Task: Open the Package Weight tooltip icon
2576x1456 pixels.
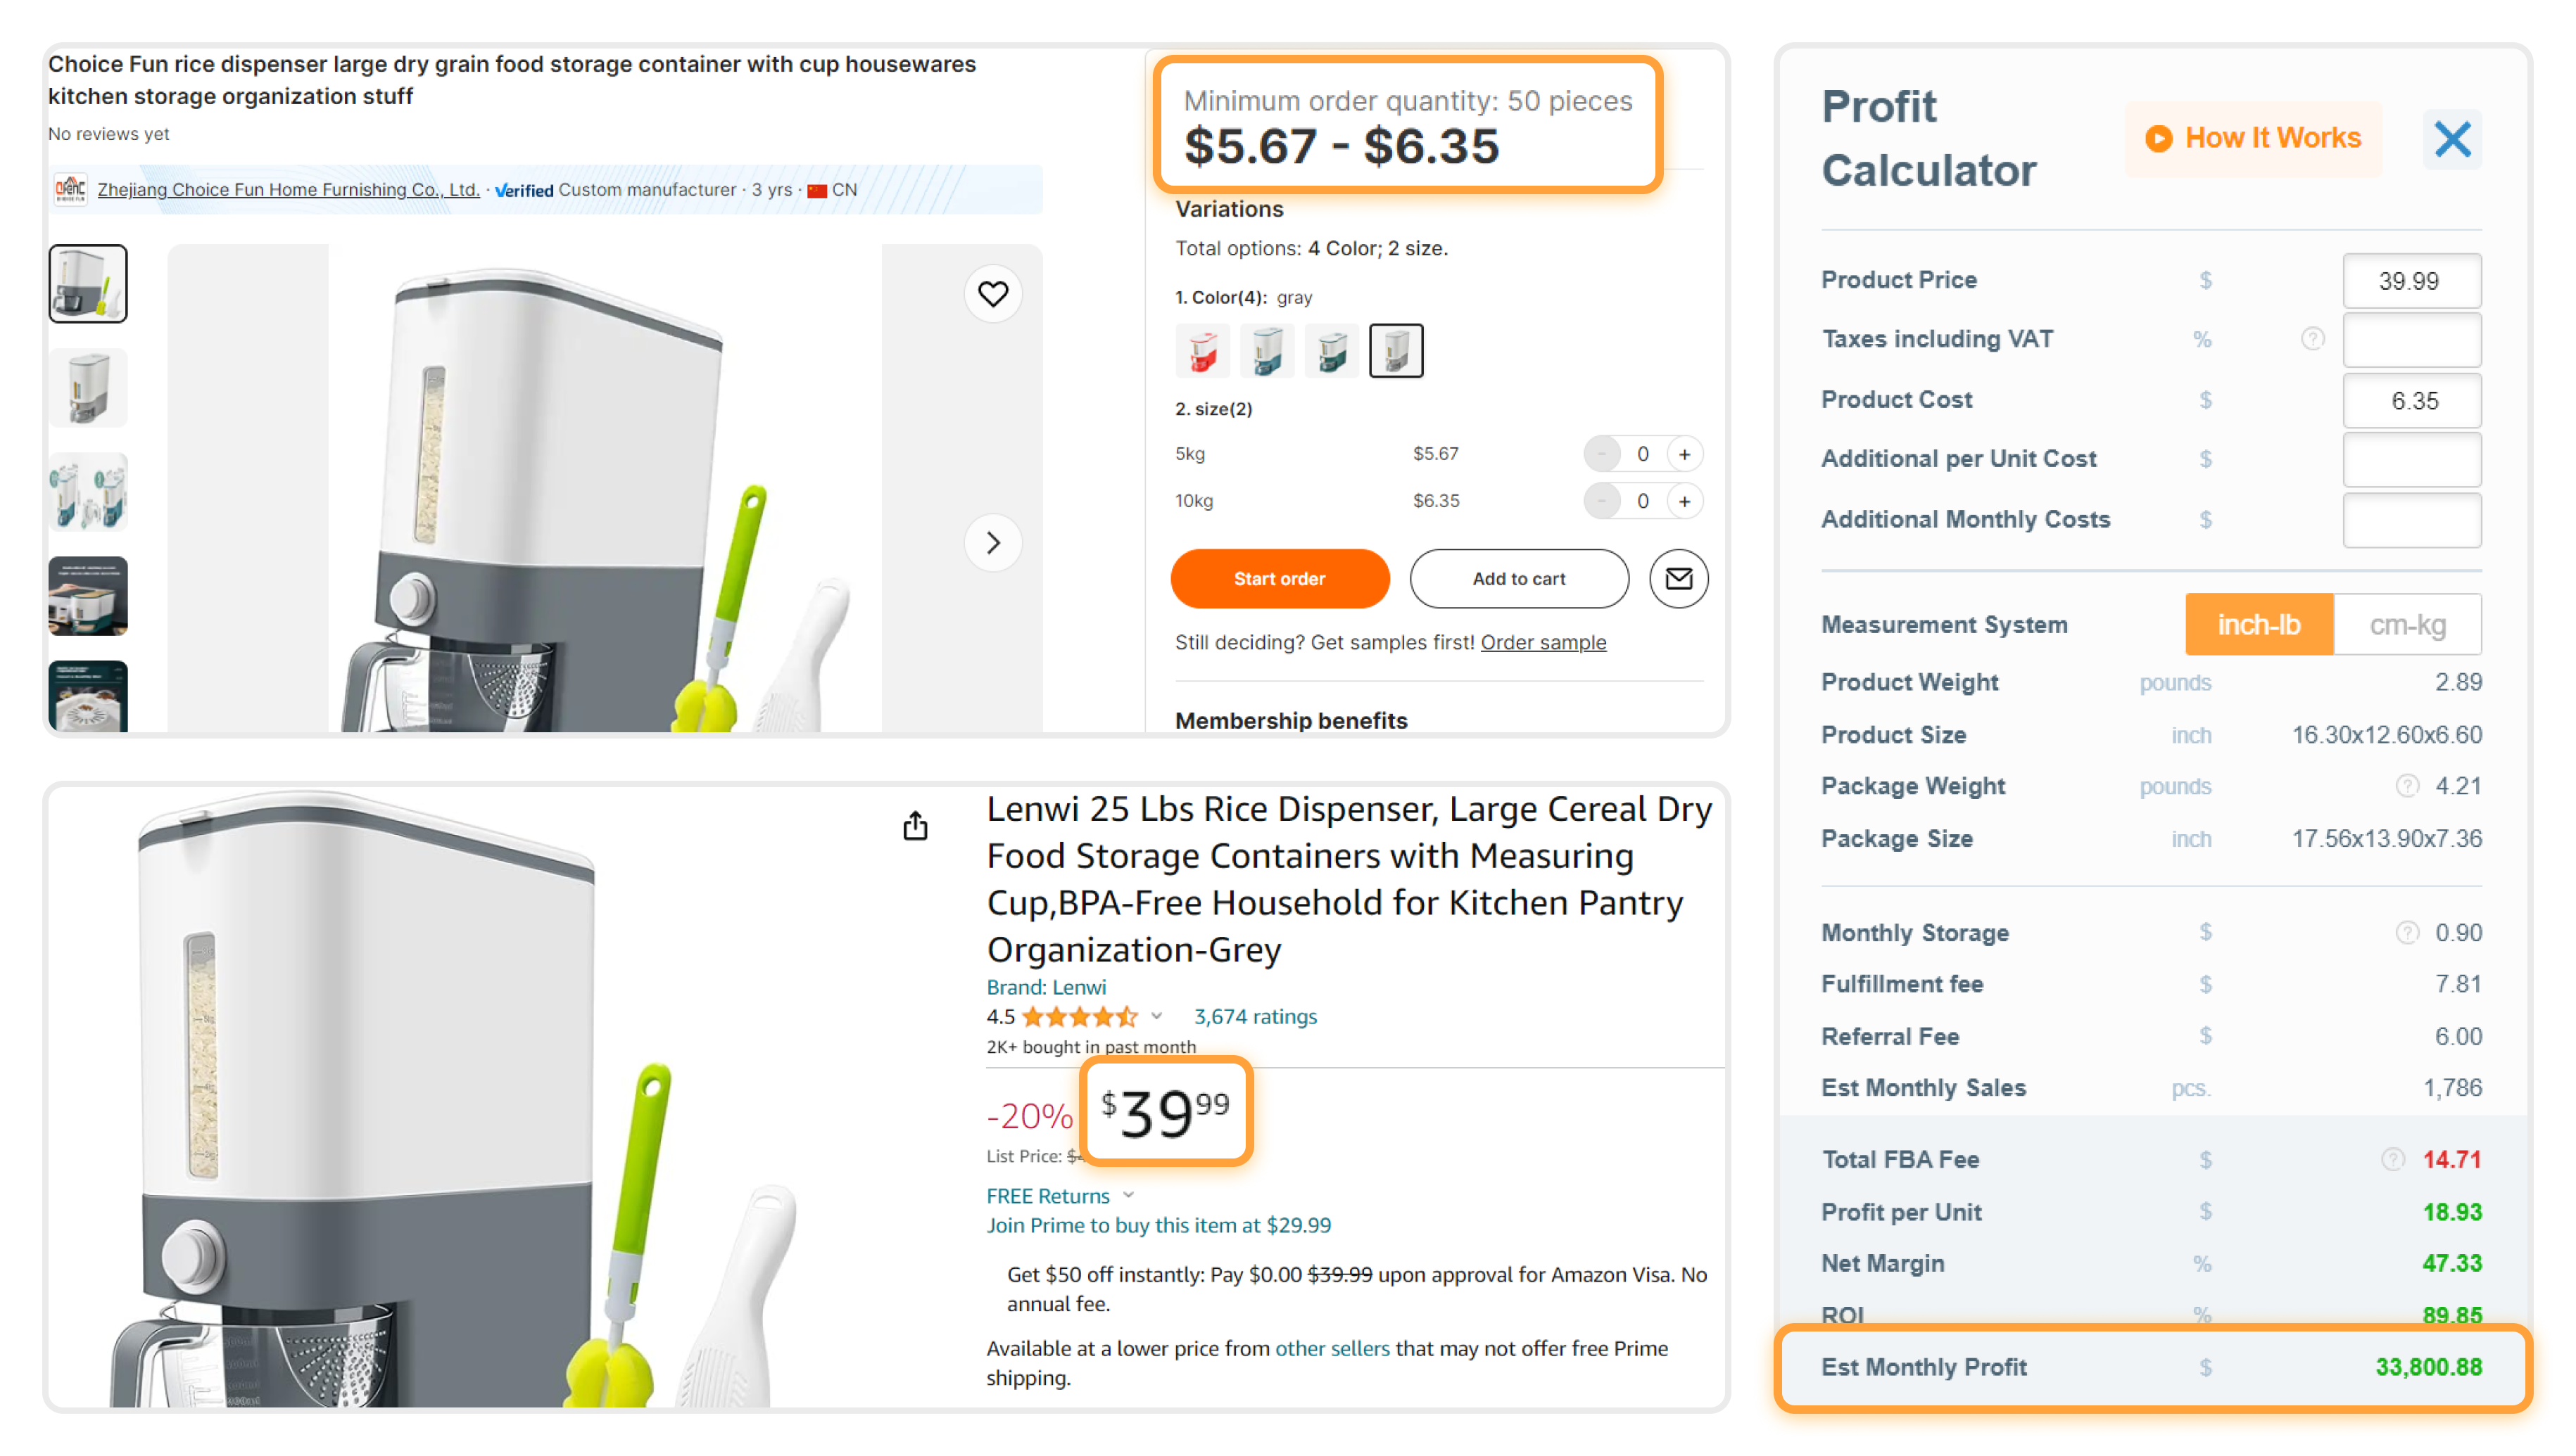Action: [2407, 786]
